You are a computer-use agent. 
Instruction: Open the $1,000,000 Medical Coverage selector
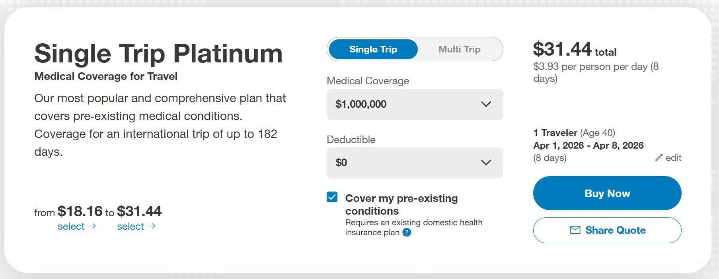click(x=415, y=105)
